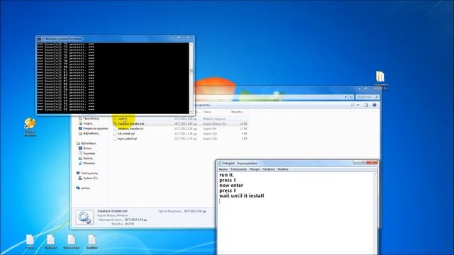454x255 pixels.
Task: Select System (C:) drive in sidebar
Action: pos(90,178)
